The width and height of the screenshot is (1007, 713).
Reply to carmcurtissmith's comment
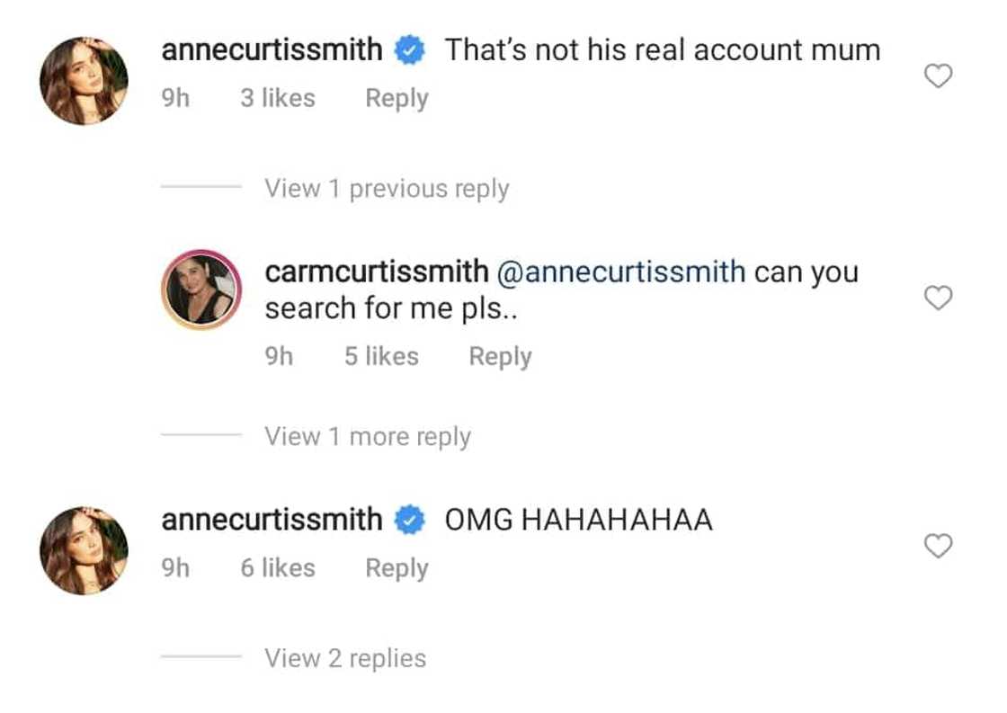click(x=500, y=357)
